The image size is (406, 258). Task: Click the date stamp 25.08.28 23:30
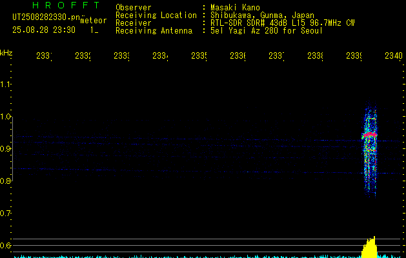coord(44,30)
